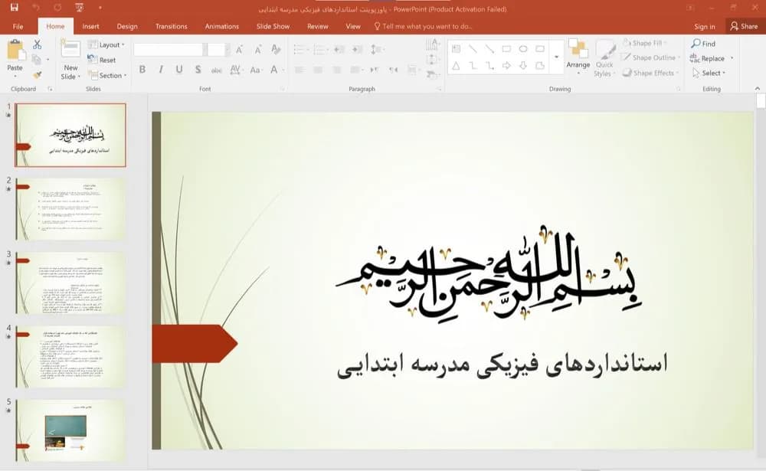
Task: Click the Increase Font Size icon
Action: tap(239, 49)
